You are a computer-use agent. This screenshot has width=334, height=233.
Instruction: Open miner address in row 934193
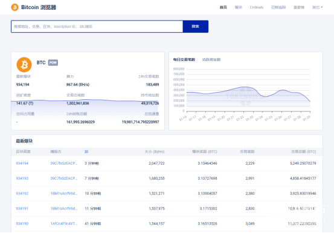click(x=64, y=179)
